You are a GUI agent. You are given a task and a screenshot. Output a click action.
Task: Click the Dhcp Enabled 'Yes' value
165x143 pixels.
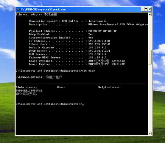click(x=91, y=34)
